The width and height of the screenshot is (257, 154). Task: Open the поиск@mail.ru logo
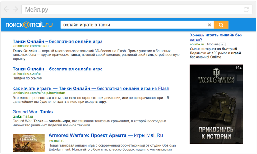[29, 25]
